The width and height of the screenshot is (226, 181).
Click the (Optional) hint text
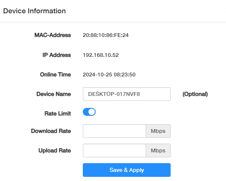[x=195, y=94]
